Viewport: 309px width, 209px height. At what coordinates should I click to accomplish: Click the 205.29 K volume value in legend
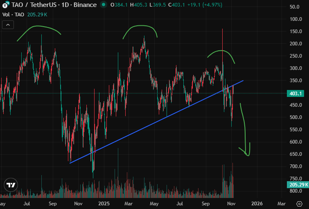[x=37, y=15]
